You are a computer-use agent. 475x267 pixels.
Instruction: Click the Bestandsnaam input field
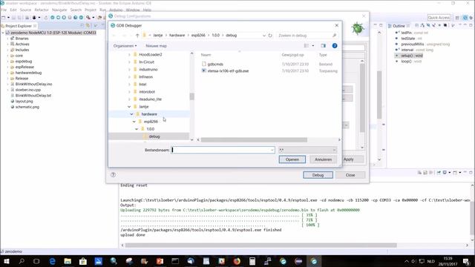tap(223, 150)
